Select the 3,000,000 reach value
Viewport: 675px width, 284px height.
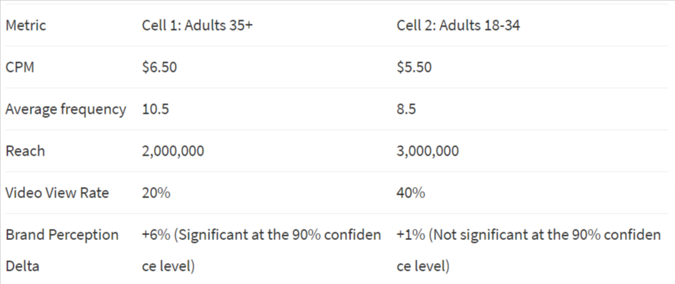point(428,151)
